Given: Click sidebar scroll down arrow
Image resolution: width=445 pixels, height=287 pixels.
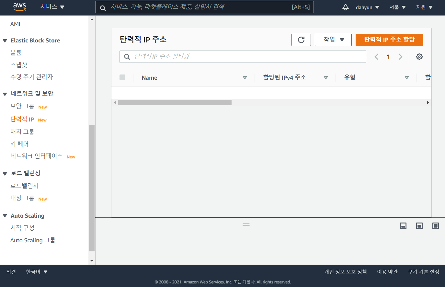Looking at the screenshot, I should coord(92,261).
